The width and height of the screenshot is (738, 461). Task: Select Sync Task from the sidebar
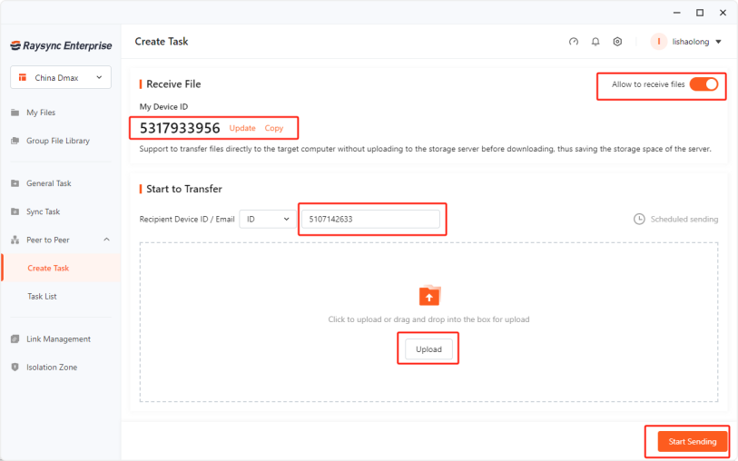point(43,211)
